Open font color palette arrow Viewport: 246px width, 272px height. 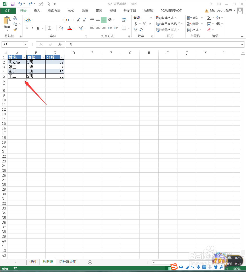coord(74,28)
